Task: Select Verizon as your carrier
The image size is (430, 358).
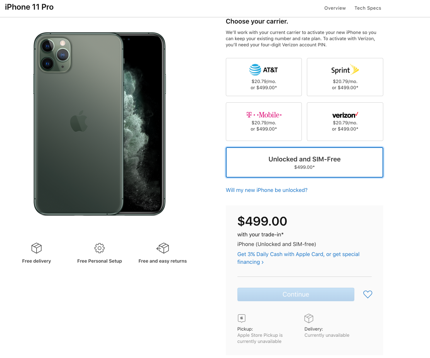Action: (x=345, y=121)
